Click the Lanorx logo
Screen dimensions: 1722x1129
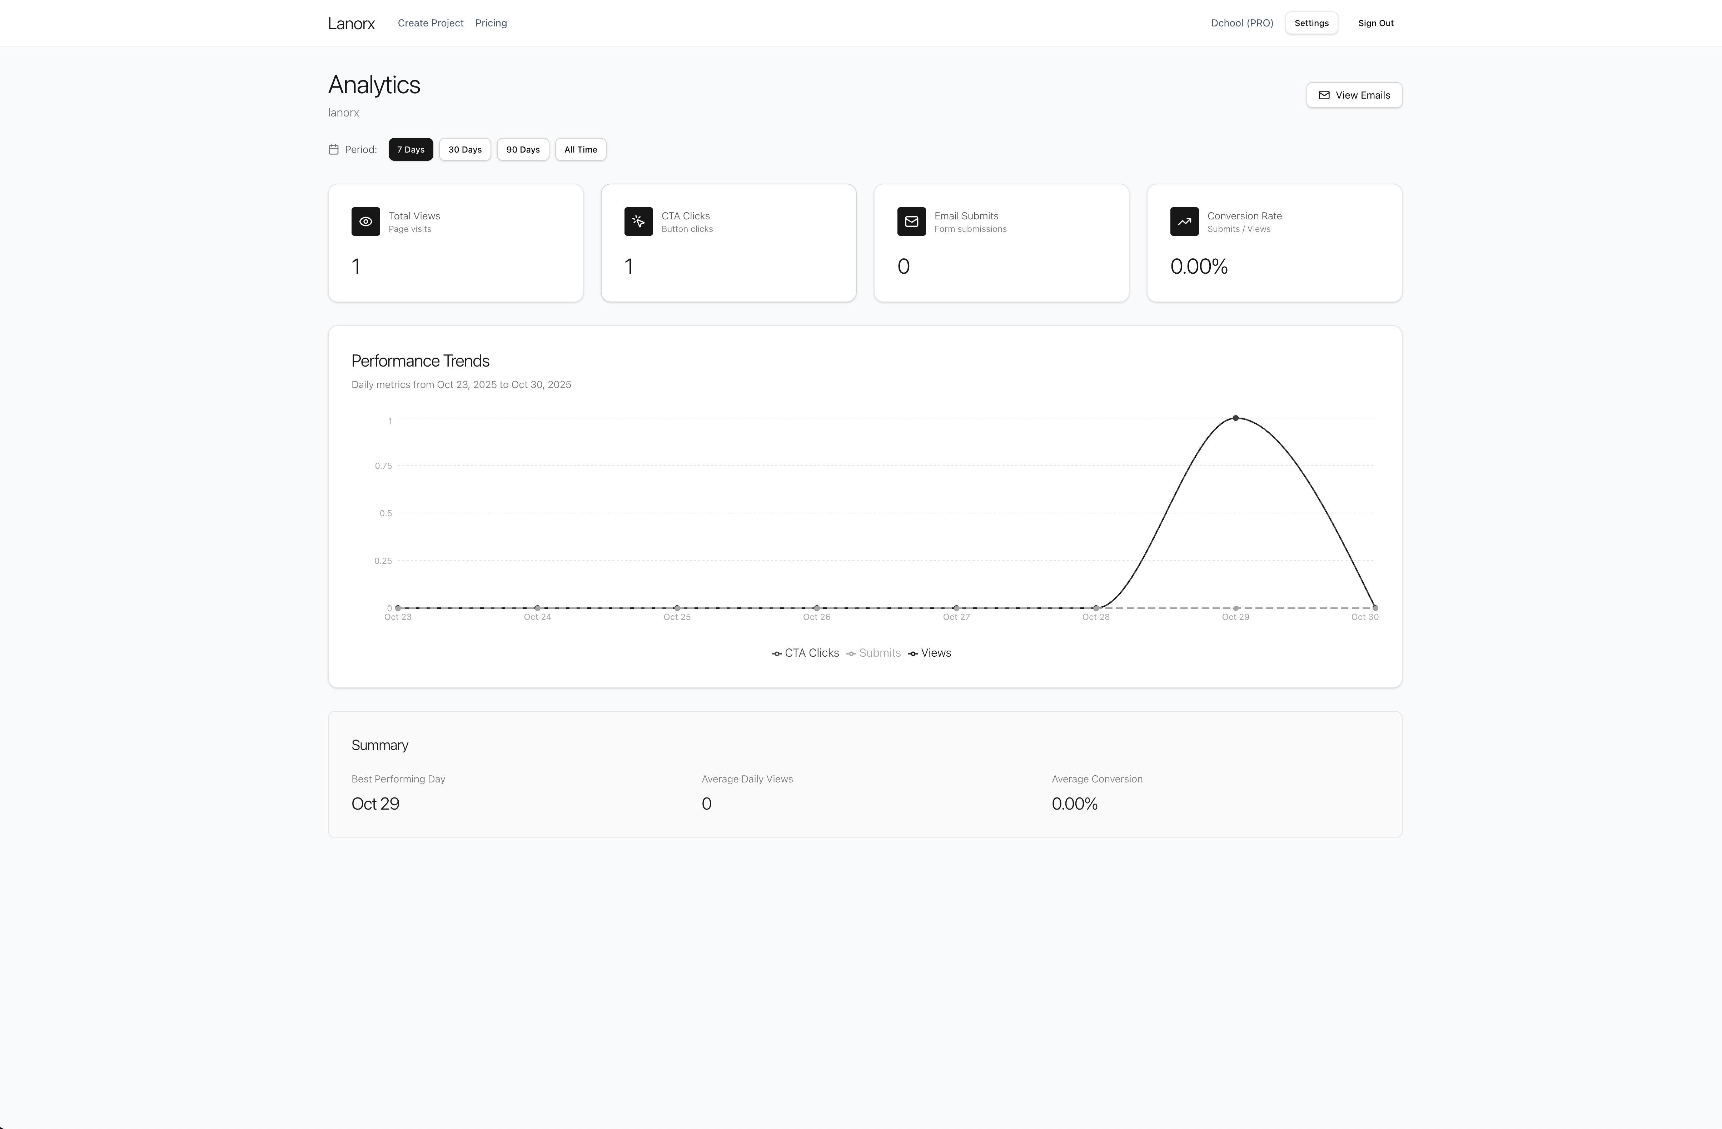[351, 23]
